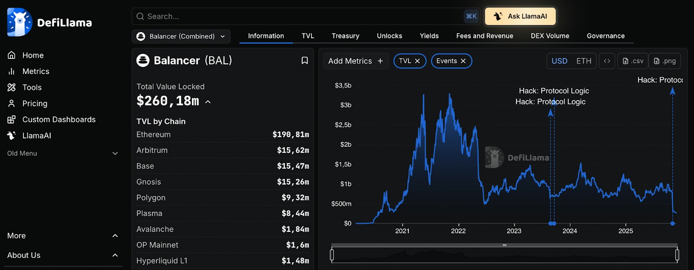Open the Treasury tab
Image resolution: width=694 pixels, height=270 pixels.
tap(346, 36)
